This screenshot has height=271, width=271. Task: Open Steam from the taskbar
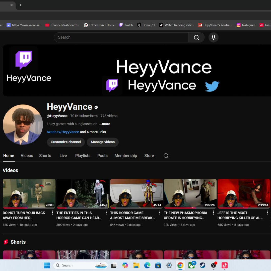click(x=202, y=265)
